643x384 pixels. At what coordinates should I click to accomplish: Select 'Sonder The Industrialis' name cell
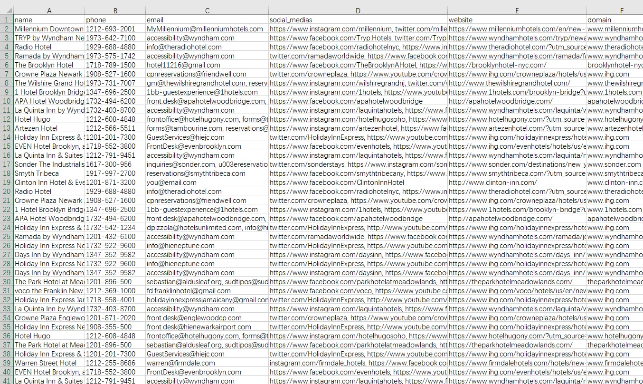49,164
